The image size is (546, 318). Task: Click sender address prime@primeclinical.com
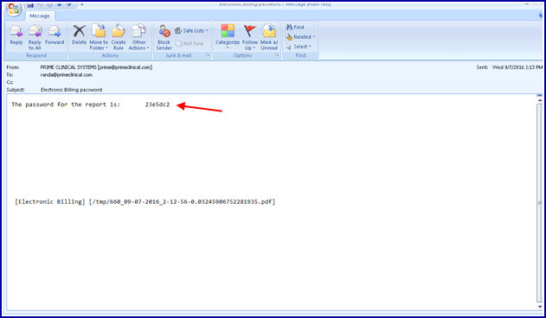125,67
